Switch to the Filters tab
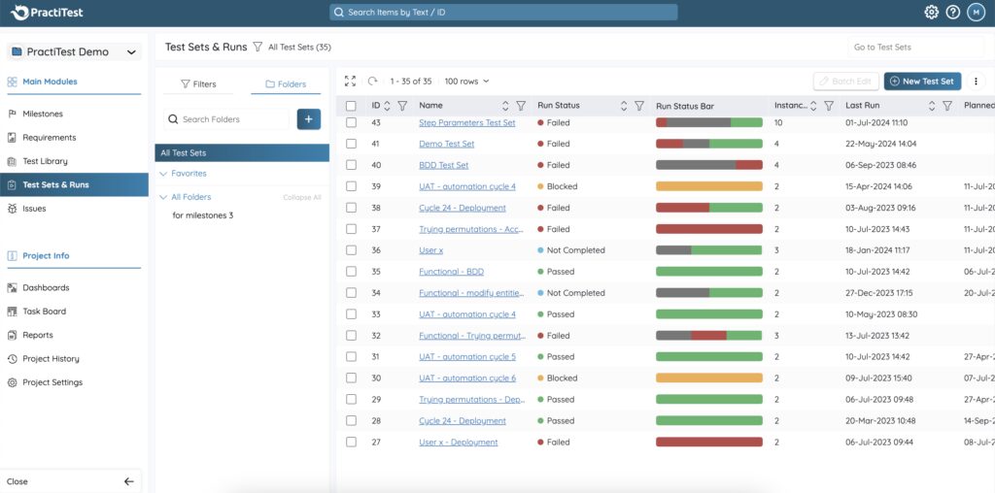This screenshot has width=995, height=493. coord(198,84)
